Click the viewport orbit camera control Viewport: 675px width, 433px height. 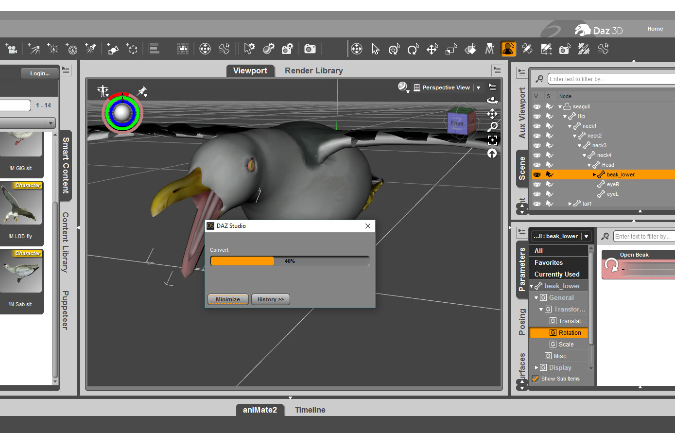click(492, 100)
